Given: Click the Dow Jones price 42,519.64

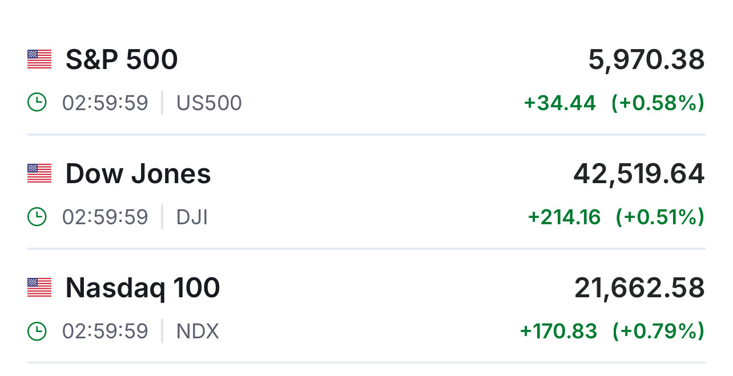Looking at the screenshot, I should [x=639, y=173].
